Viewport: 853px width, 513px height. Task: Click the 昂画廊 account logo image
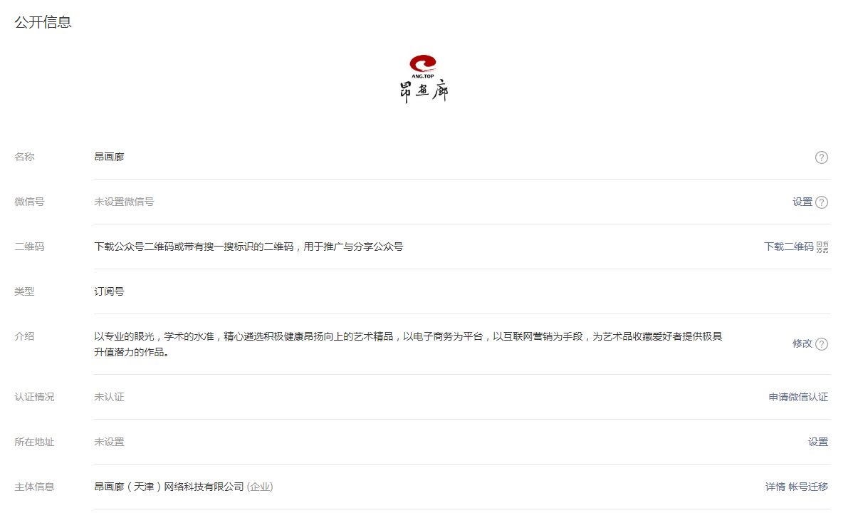(423, 79)
